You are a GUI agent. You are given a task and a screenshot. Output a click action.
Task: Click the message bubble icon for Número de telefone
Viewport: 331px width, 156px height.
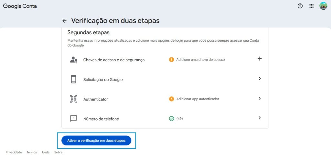click(74, 119)
